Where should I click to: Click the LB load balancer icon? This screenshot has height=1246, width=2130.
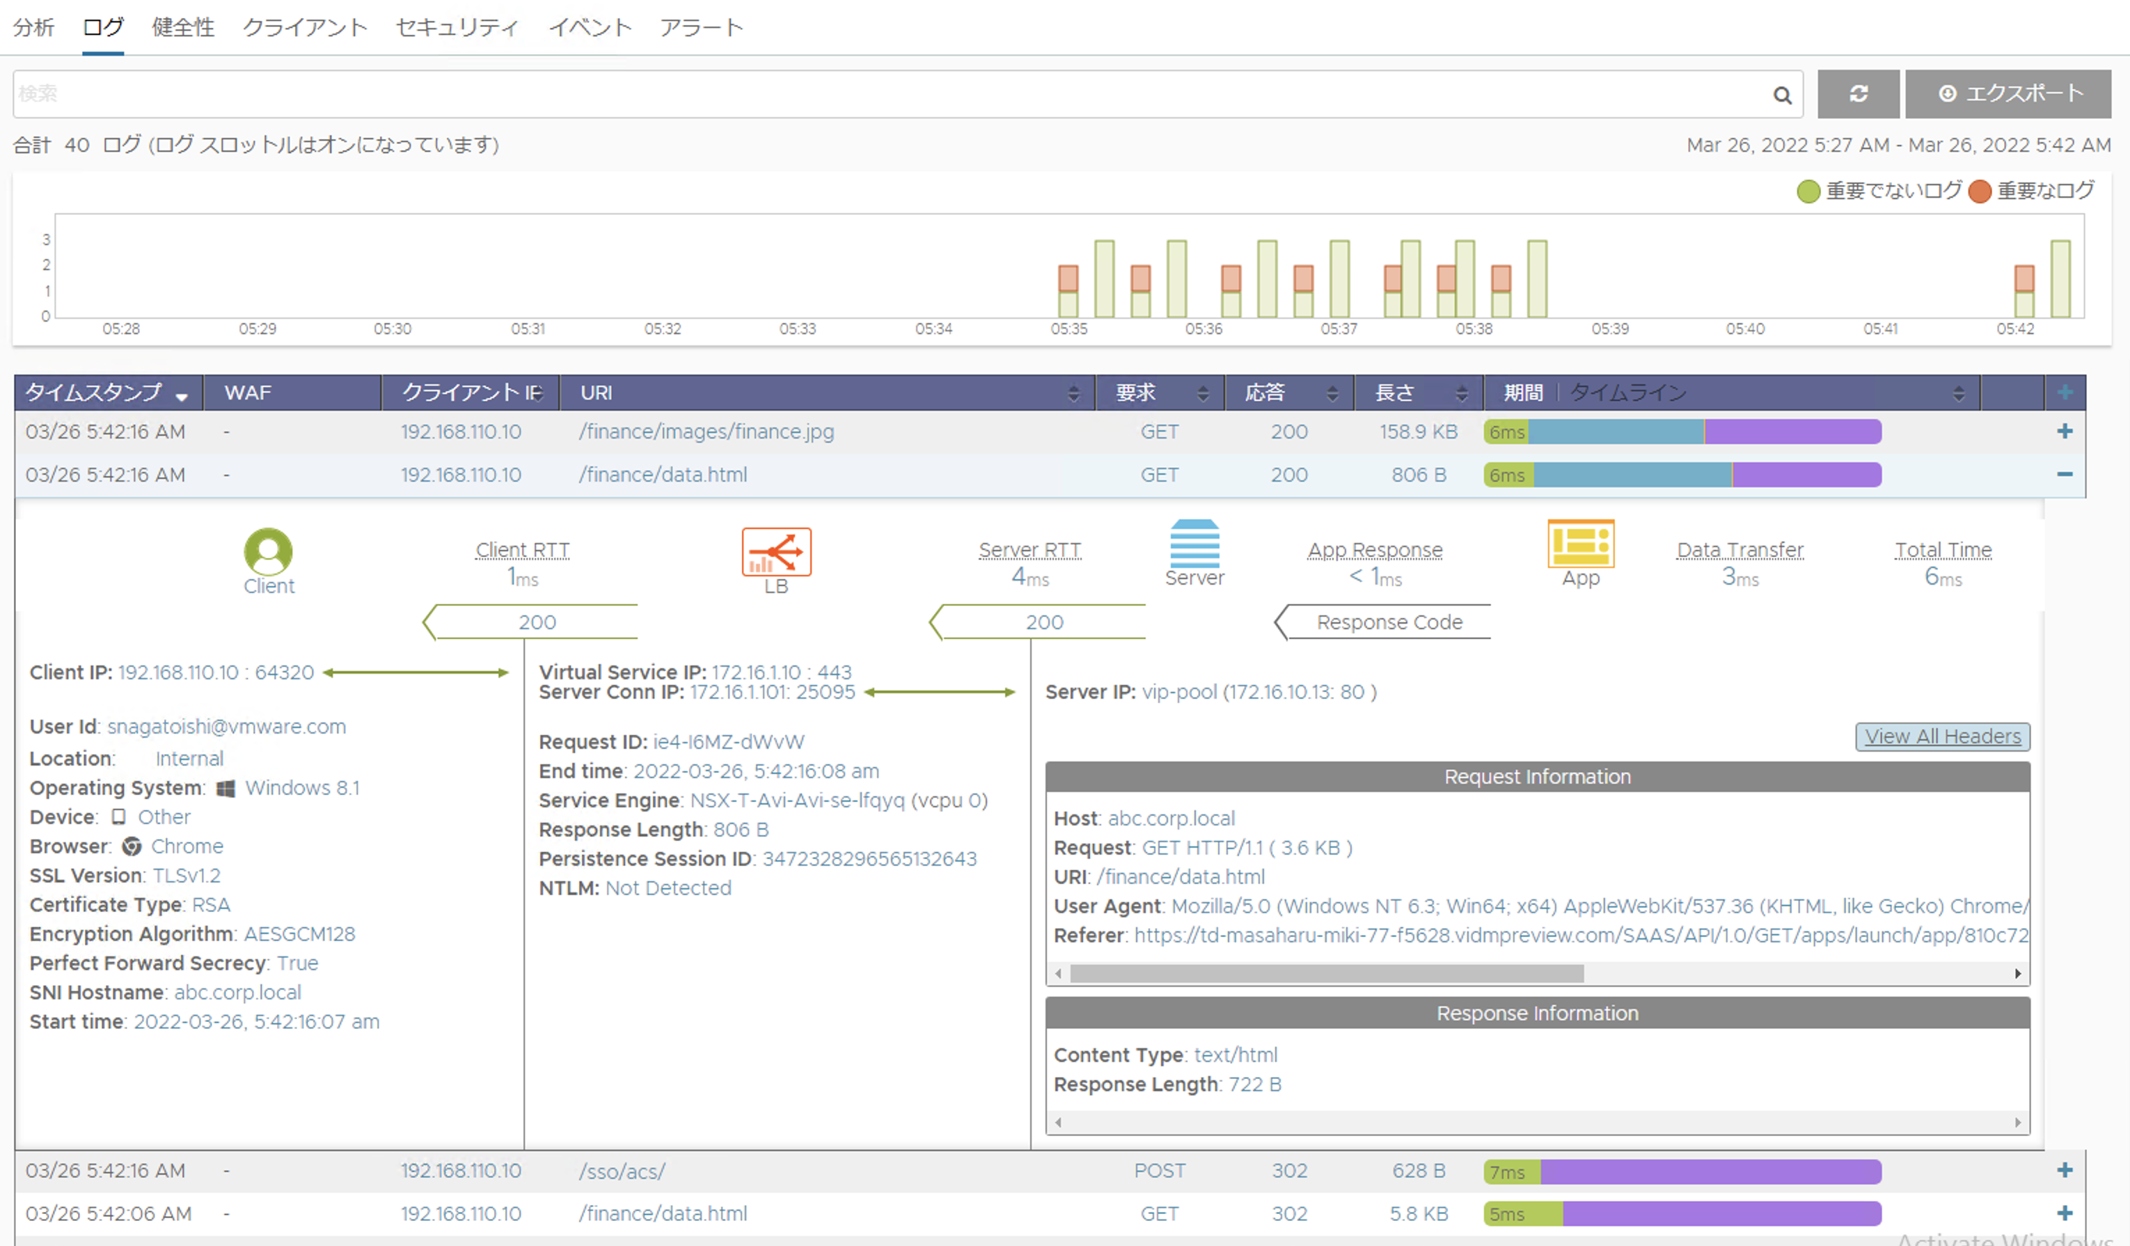tap(776, 552)
